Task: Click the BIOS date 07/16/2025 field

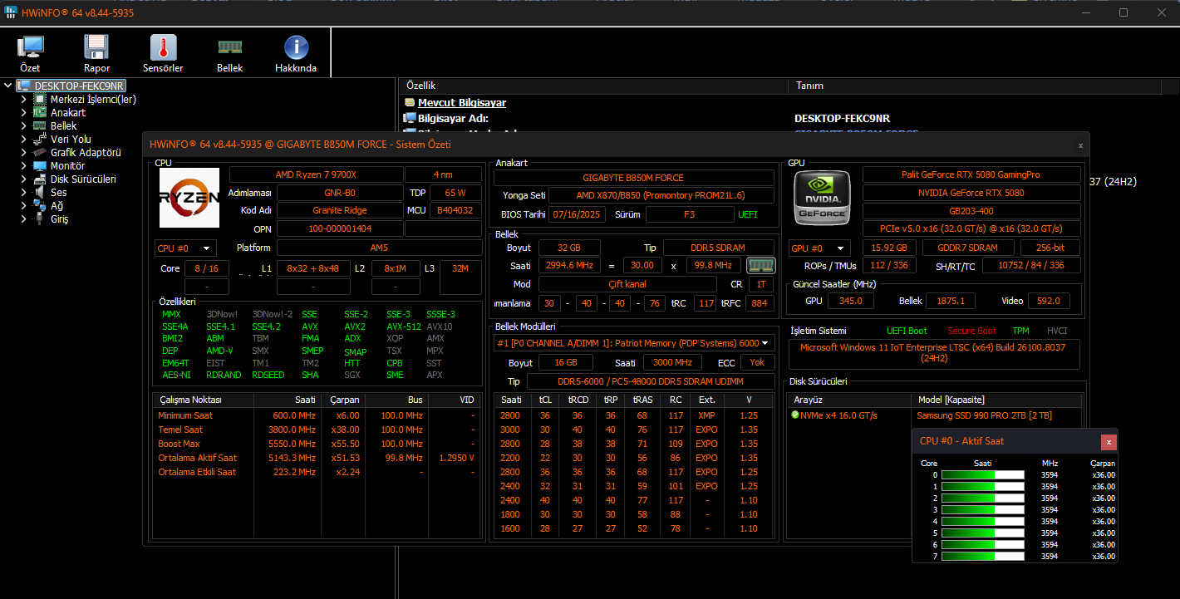Action: (577, 214)
